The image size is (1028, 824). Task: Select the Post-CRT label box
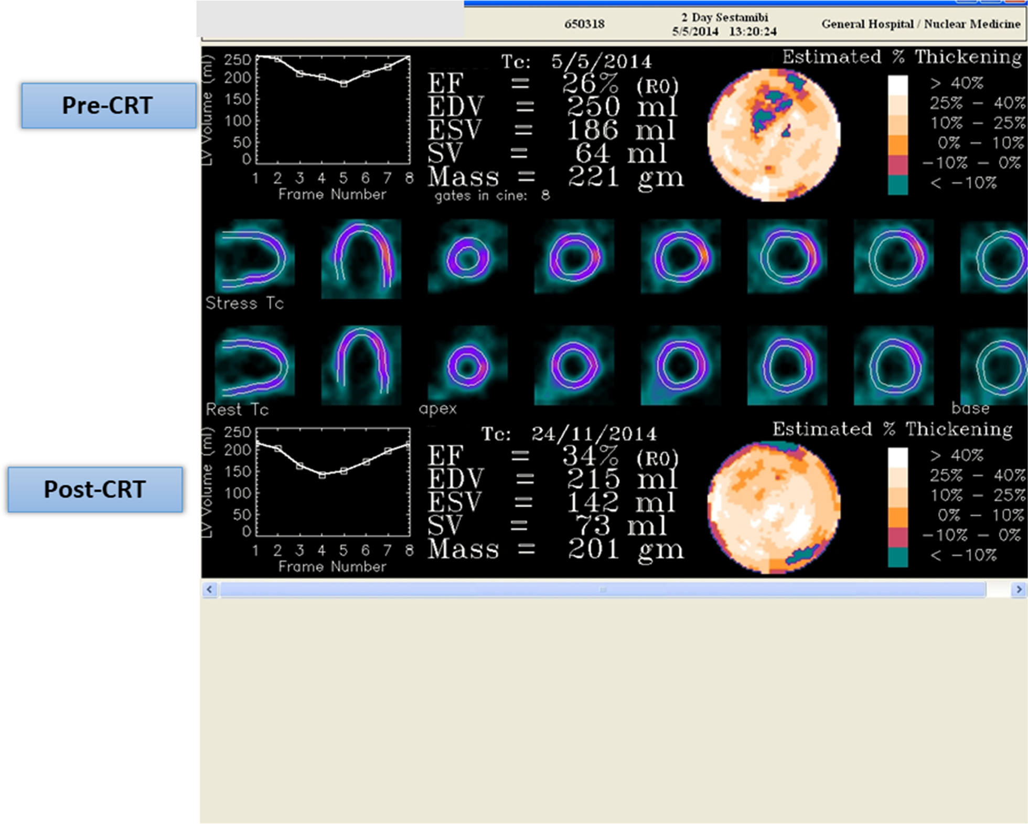(x=95, y=489)
